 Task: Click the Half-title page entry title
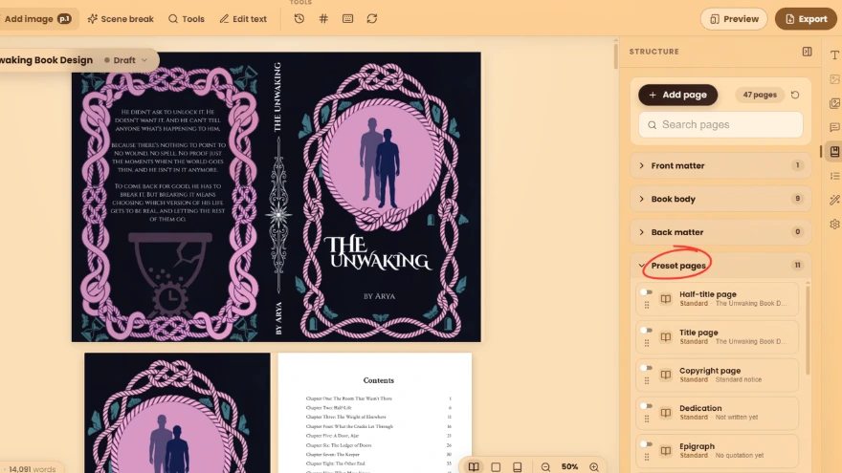pyautogui.click(x=708, y=294)
